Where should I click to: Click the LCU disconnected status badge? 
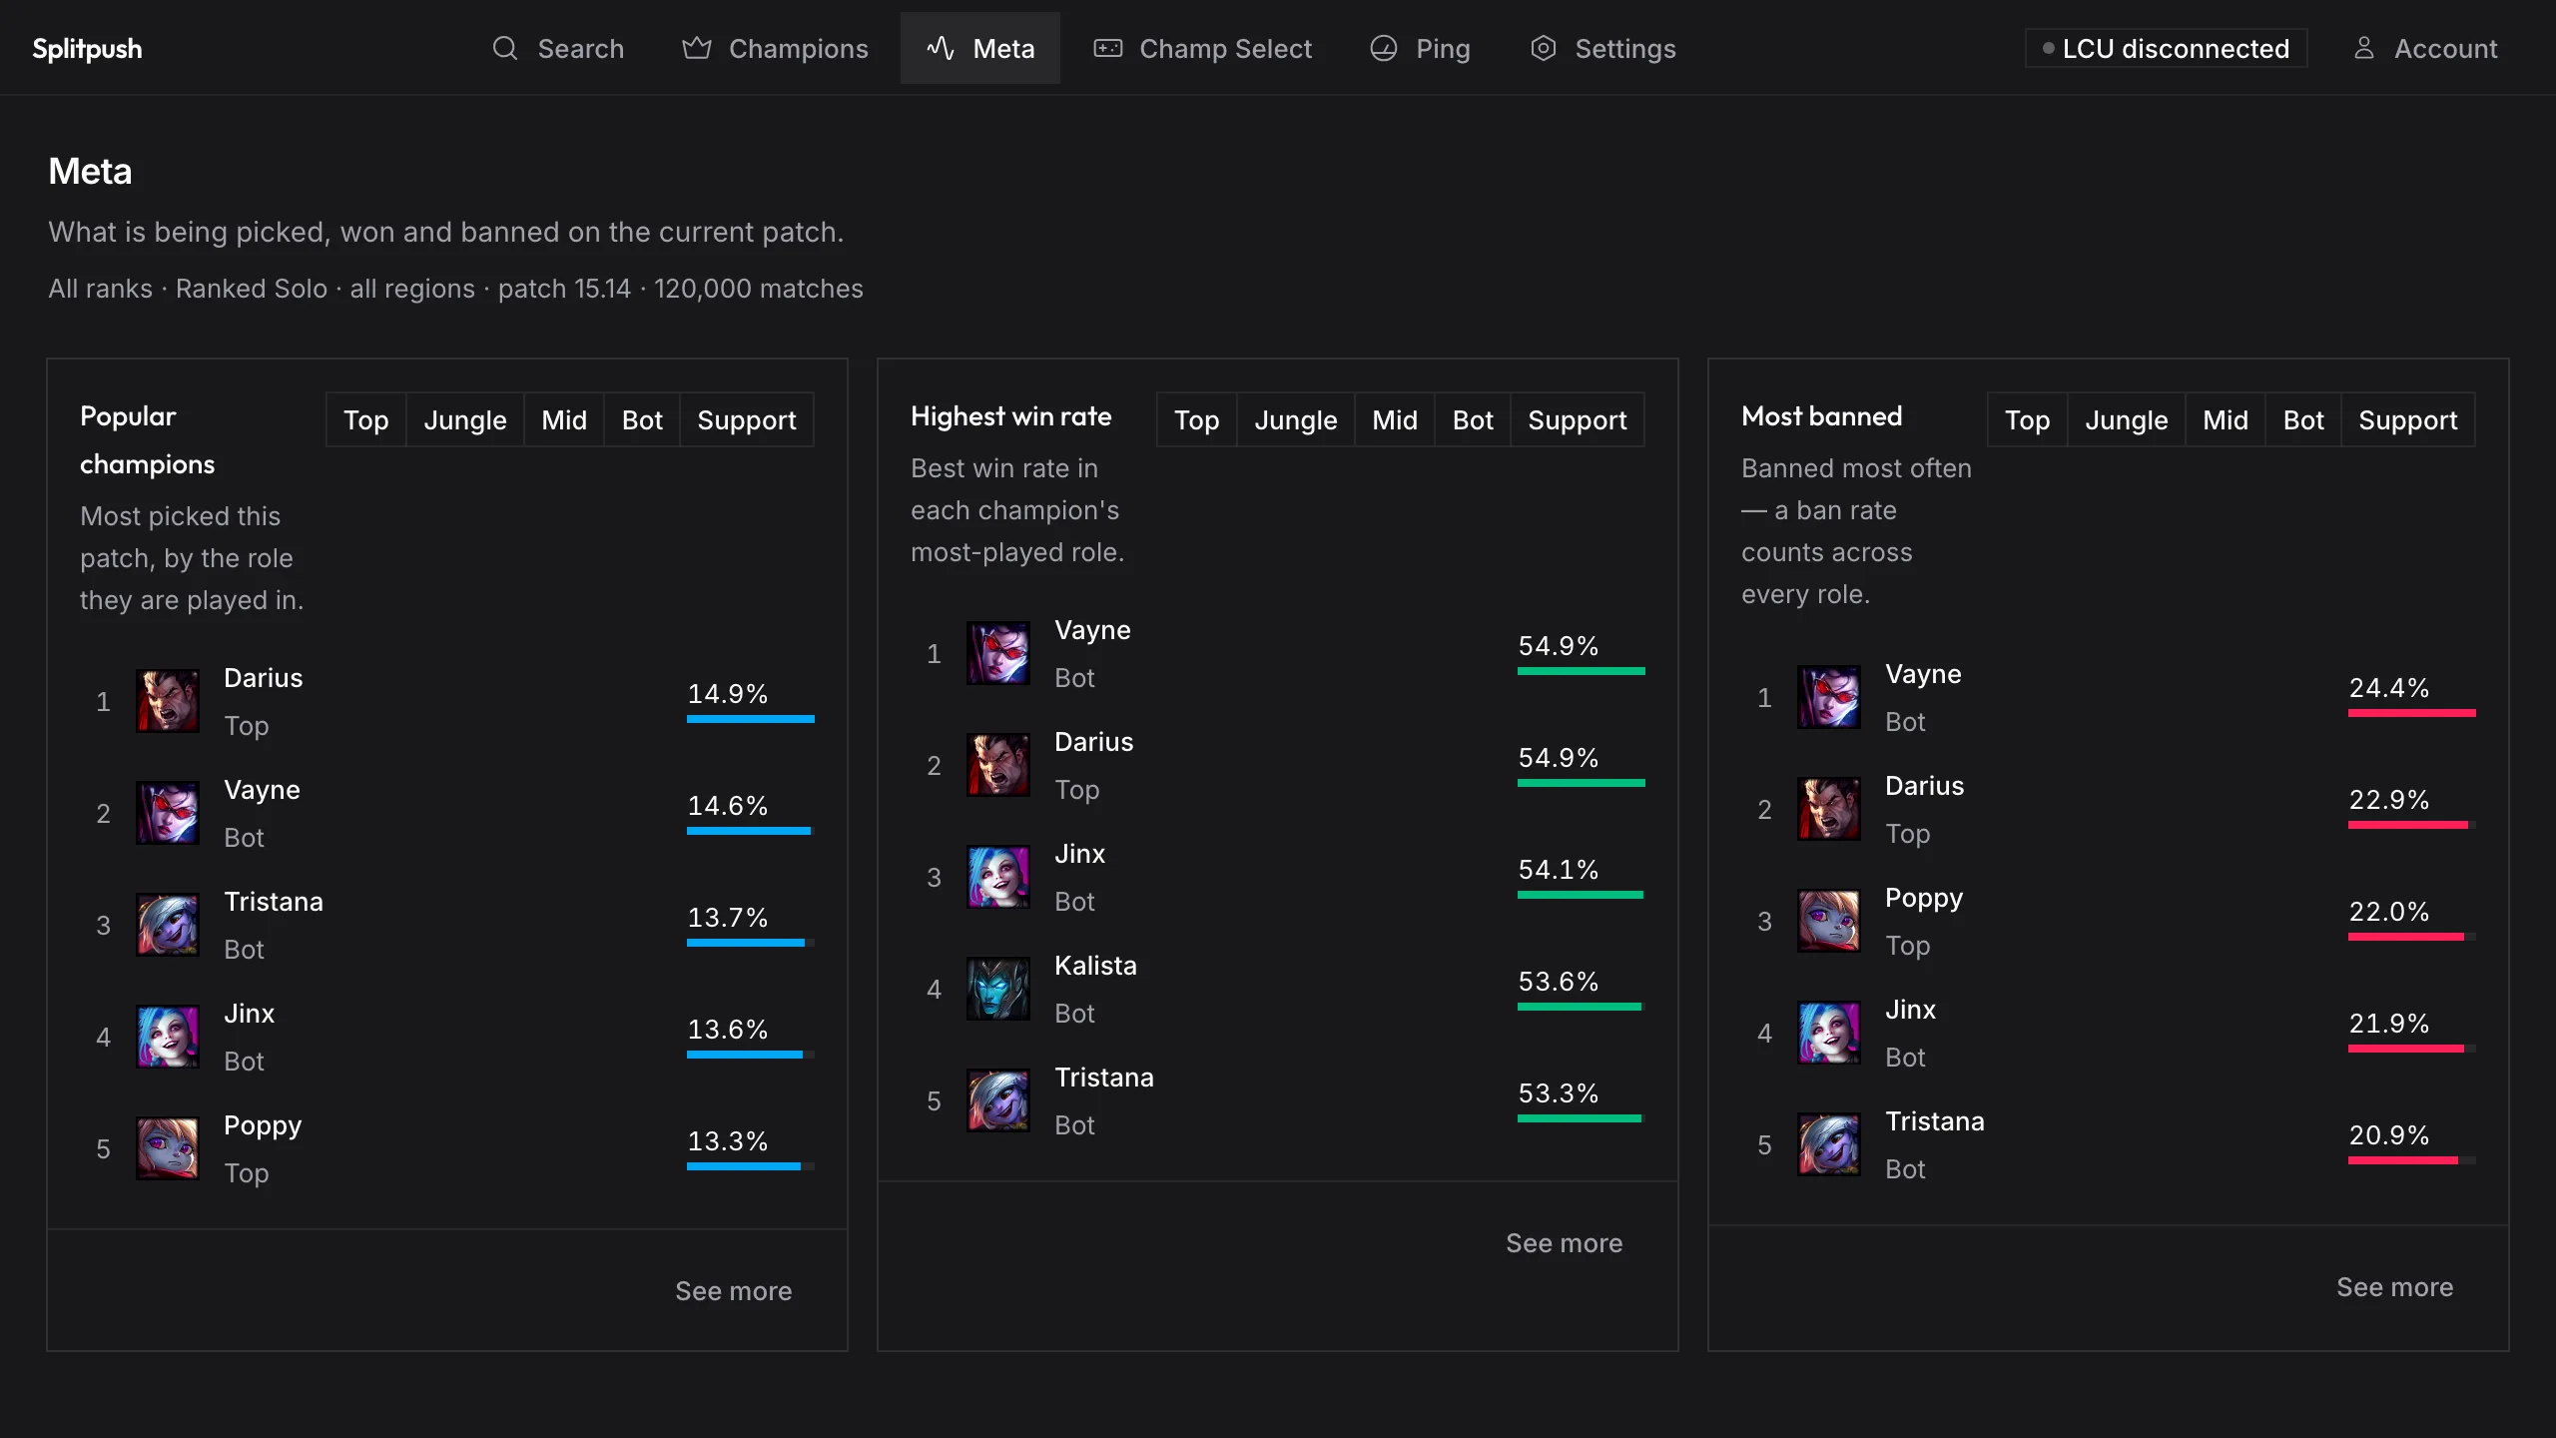click(2166, 48)
